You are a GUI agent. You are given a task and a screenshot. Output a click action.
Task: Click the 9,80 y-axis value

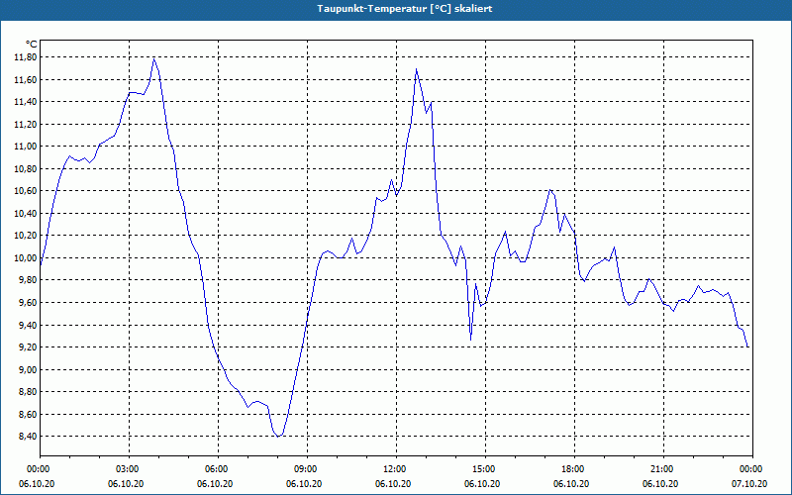[x=28, y=280]
